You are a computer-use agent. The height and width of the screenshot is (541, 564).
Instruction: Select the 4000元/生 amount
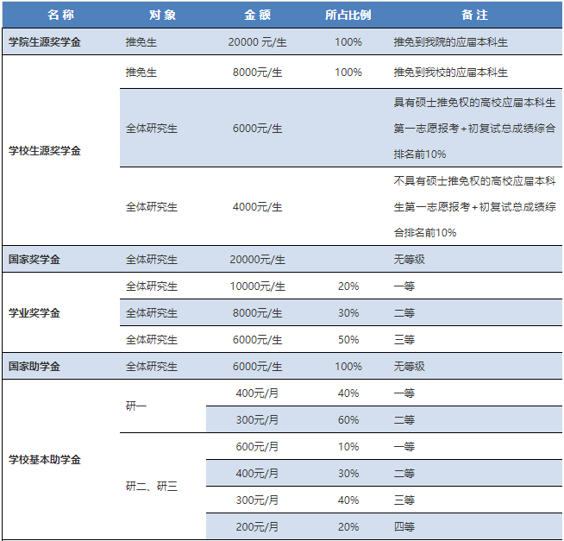click(257, 207)
